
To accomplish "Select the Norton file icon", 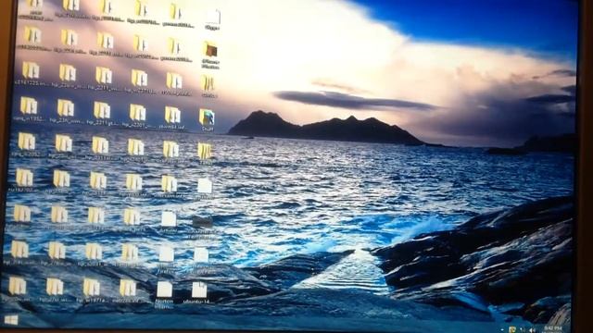I will [x=165, y=290].
